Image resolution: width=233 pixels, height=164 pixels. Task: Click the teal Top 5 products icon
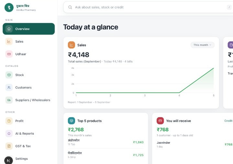[72, 121]
